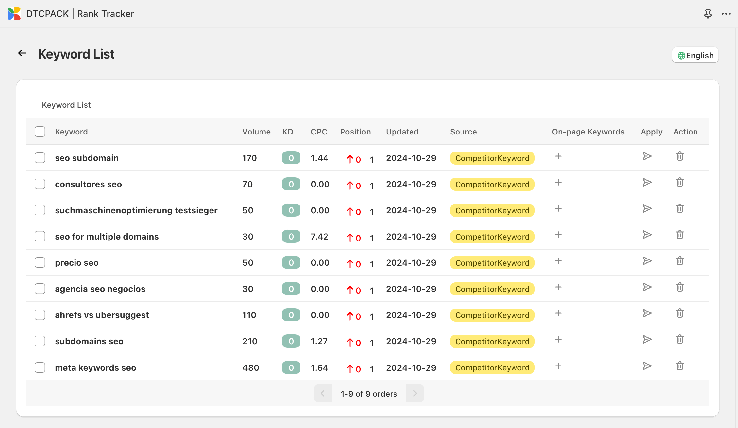This screenshot has height=428, width=738.
Task: Go to previous page of keywords
Action: pyautogui.click(x=323, y=393)
